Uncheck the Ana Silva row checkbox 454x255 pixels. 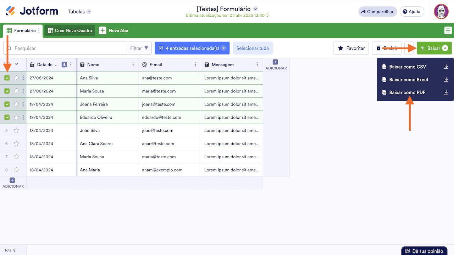pyautogui.click(x=7, y=78)
